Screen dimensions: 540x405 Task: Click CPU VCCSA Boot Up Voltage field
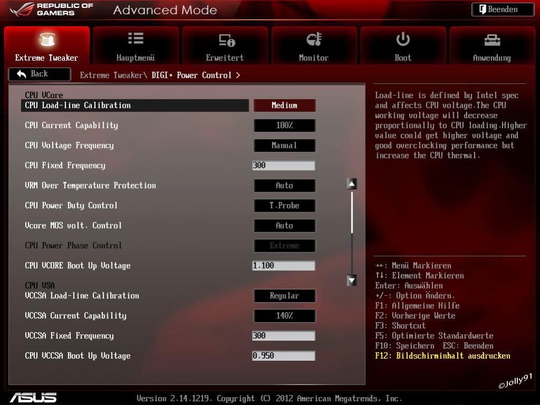click(x=283, y=356)
